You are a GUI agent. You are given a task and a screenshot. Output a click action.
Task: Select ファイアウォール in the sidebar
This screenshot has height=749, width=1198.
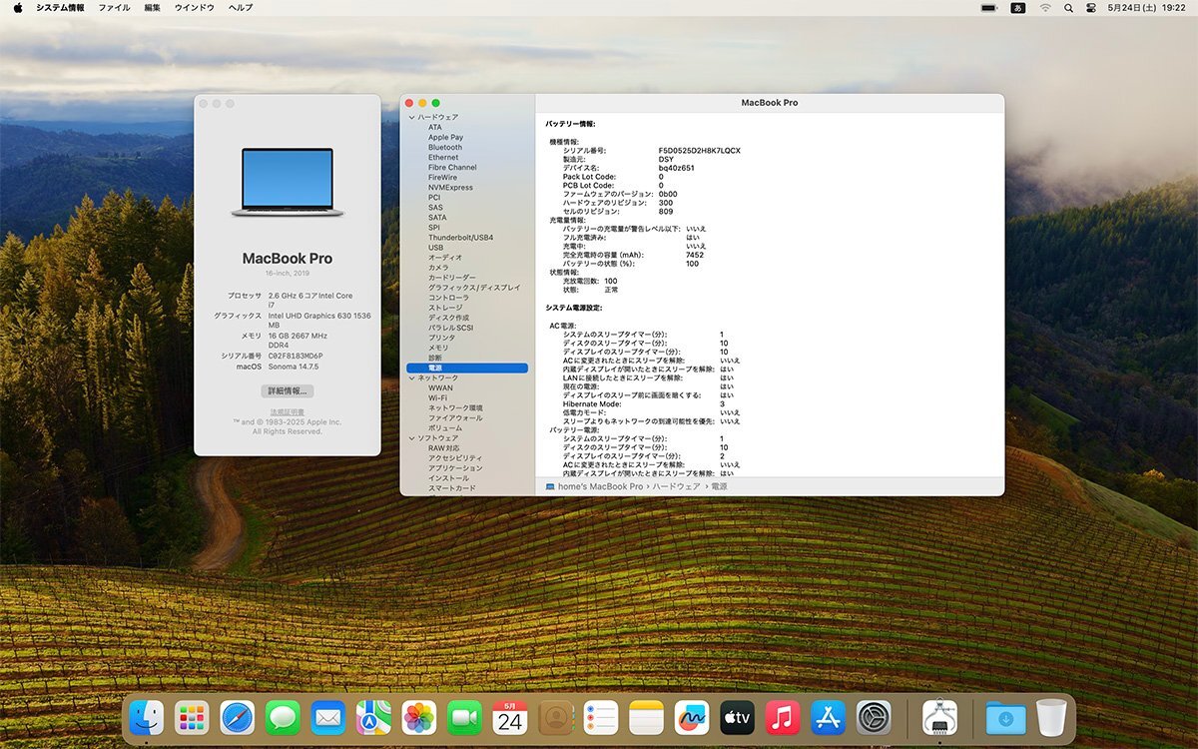[455, 418]
